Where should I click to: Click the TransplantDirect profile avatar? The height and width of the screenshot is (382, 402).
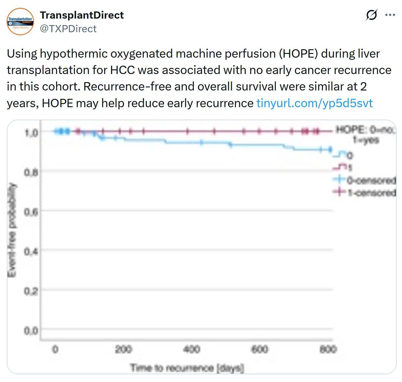(20, 22)
